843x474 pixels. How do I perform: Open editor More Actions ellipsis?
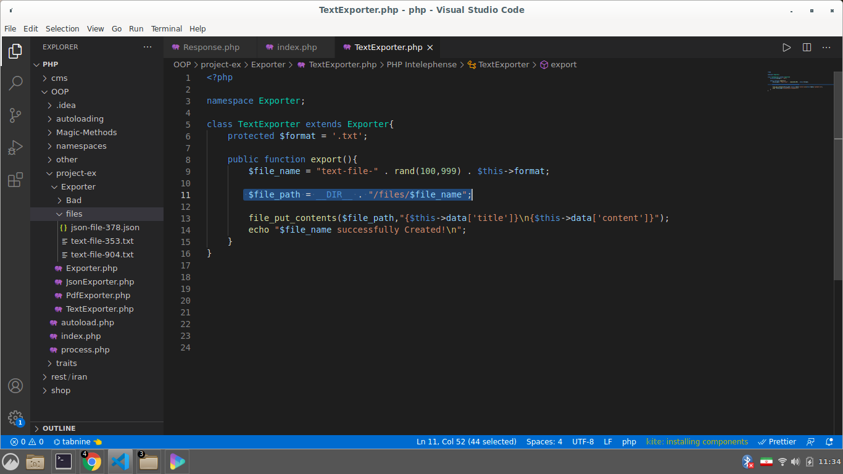tap(827, 48)
